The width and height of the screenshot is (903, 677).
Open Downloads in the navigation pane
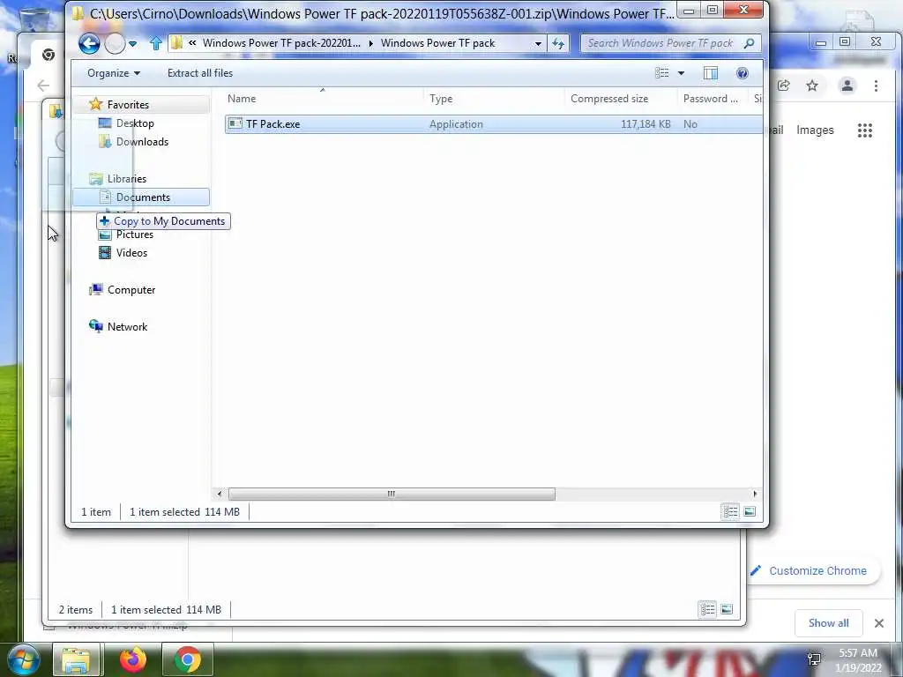point(142,142)
